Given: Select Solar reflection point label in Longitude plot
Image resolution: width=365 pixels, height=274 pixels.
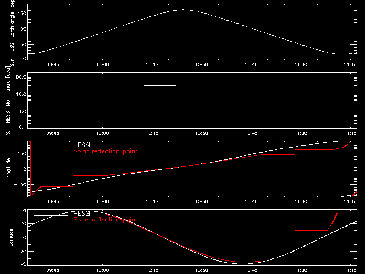Looking at the screenshot, I should click(x=105, y=151).
